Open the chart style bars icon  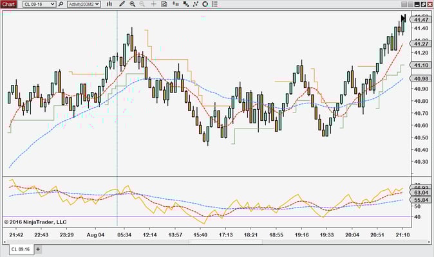(x=109, y=4)
